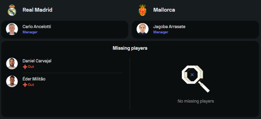This screenshot has width=261, height=119.
Task: Open Daniel Carvajal's player name link
Action: click(37, 61)
